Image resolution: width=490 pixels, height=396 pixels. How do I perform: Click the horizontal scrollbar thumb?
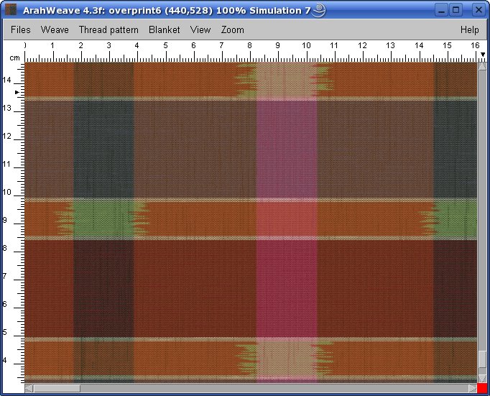[57, 388]
